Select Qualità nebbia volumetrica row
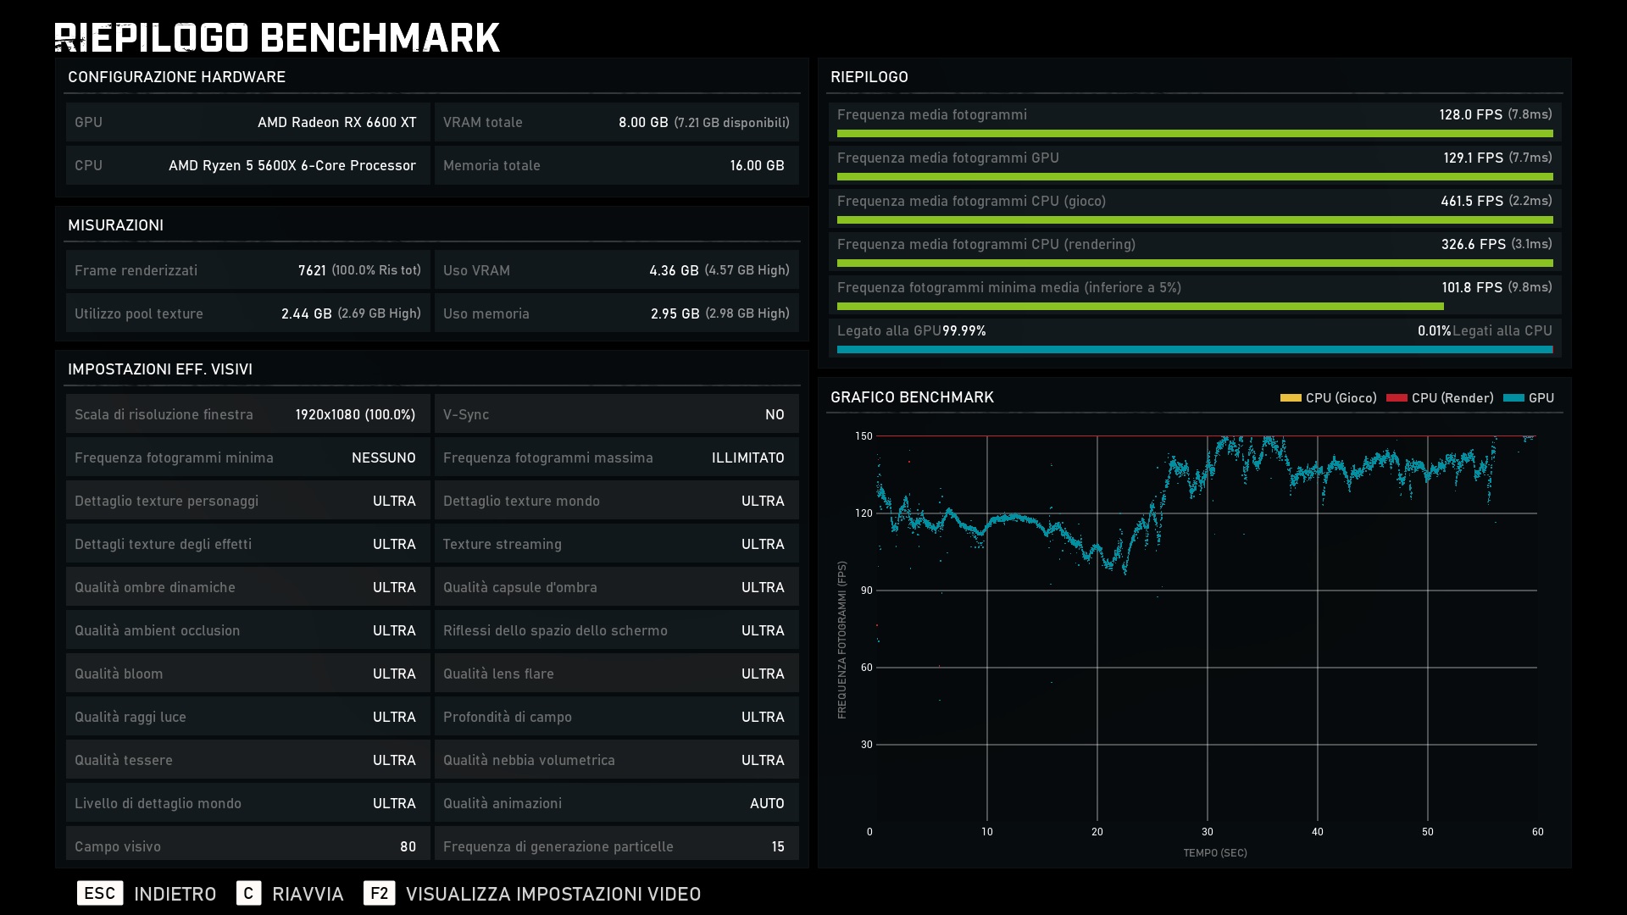Viewport: 1627px width, 915px height. [x=617, y=760]
